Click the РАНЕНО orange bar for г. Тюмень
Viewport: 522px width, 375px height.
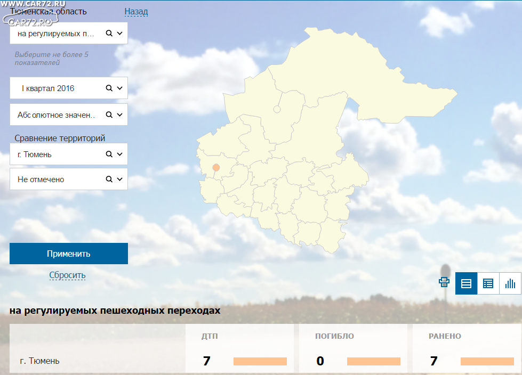[x=487, y=361]
